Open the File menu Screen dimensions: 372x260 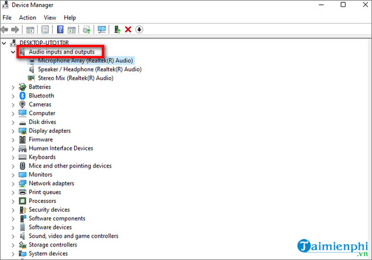click(7, 18)
